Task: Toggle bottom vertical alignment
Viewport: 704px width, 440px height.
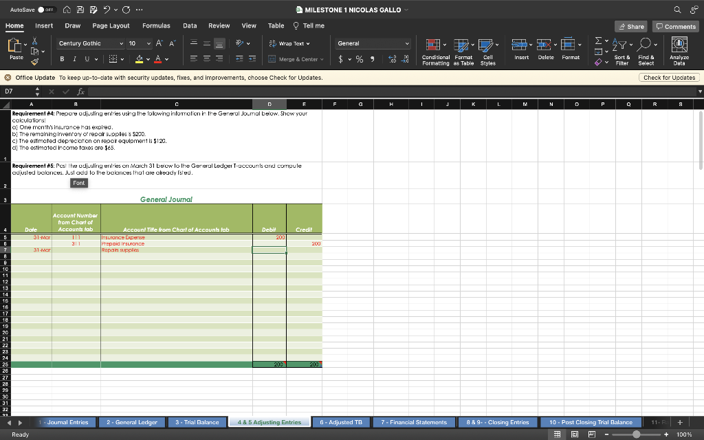Action: [219, 43]
